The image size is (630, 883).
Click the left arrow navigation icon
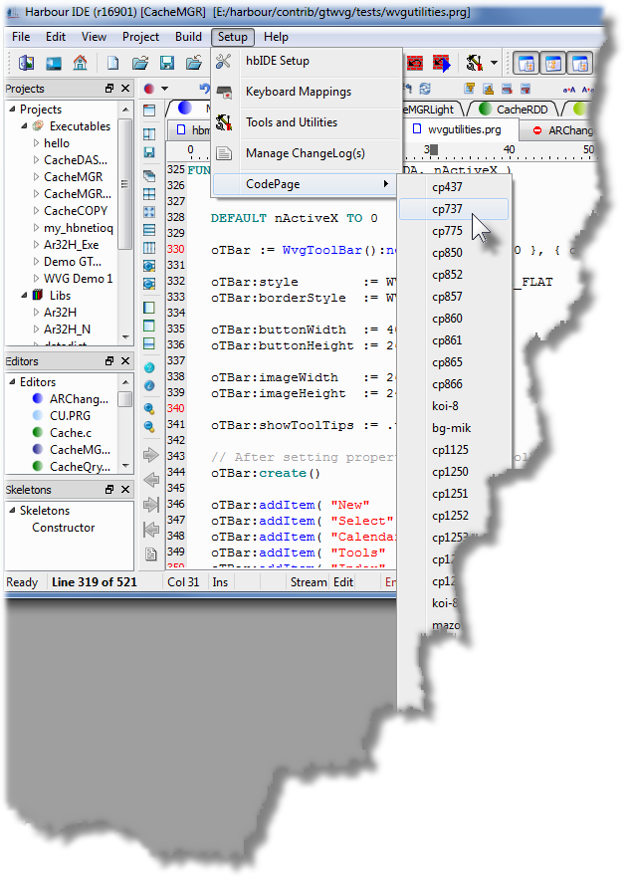pos(151,480)
